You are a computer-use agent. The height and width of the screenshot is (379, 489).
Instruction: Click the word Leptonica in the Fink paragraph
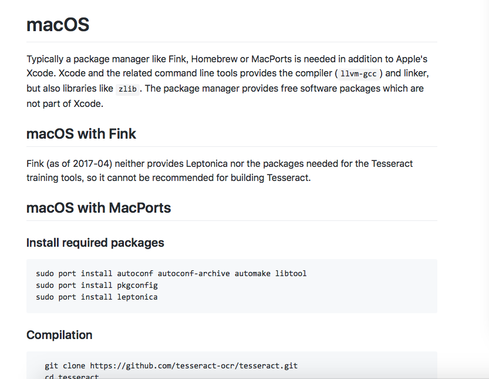coord(207,164)
